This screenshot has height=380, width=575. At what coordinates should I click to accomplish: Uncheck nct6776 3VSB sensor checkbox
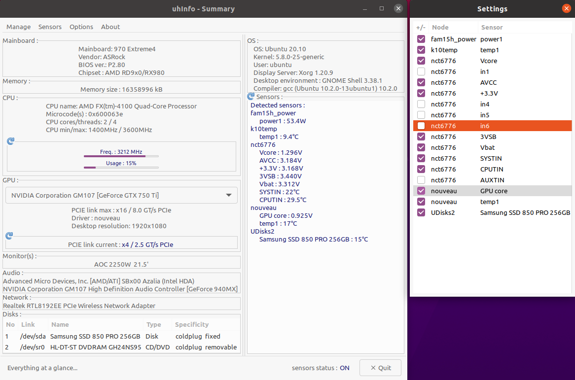click(x=421, y=137)
